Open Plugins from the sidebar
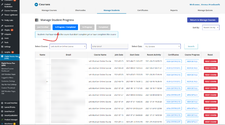225x125 pixels. point(7,30)
